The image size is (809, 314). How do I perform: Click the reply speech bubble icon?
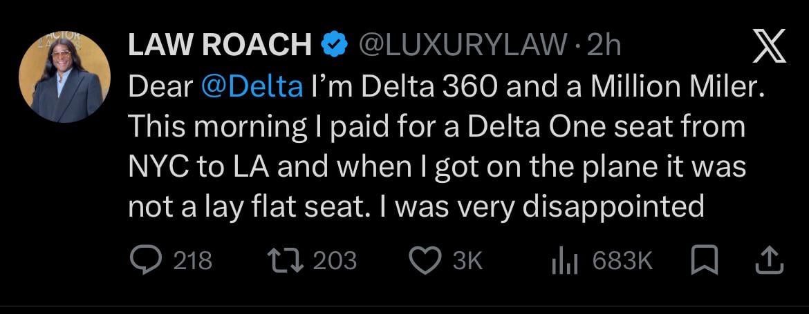point(145,260)
